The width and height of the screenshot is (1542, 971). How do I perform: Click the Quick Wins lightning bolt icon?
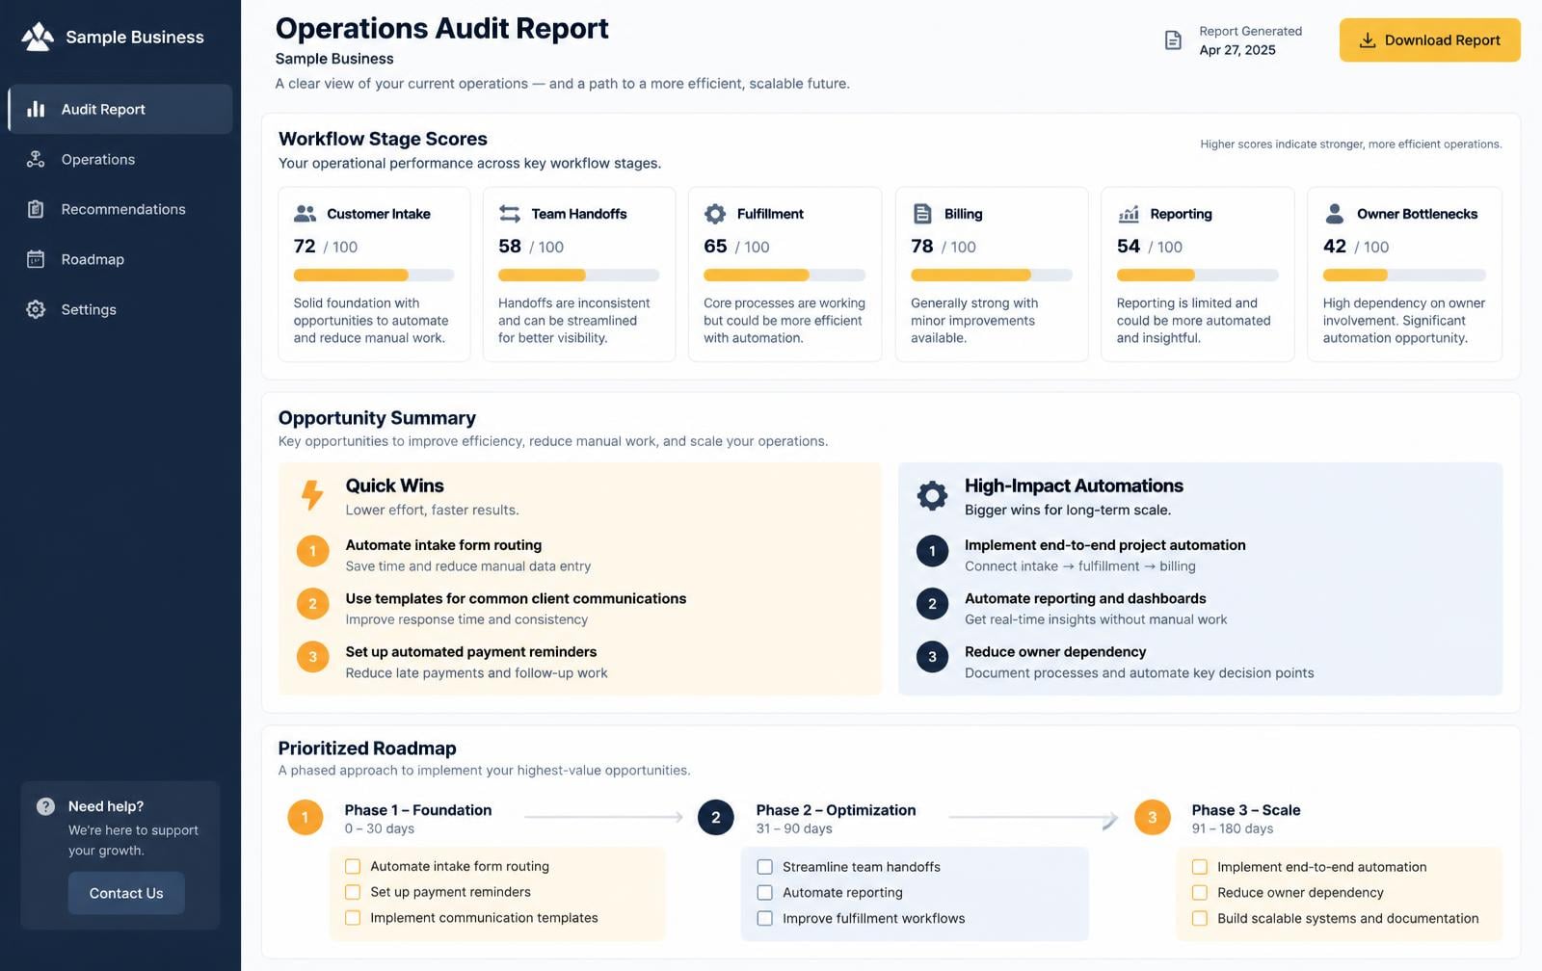pyautogui.click(x=311, y=495)
